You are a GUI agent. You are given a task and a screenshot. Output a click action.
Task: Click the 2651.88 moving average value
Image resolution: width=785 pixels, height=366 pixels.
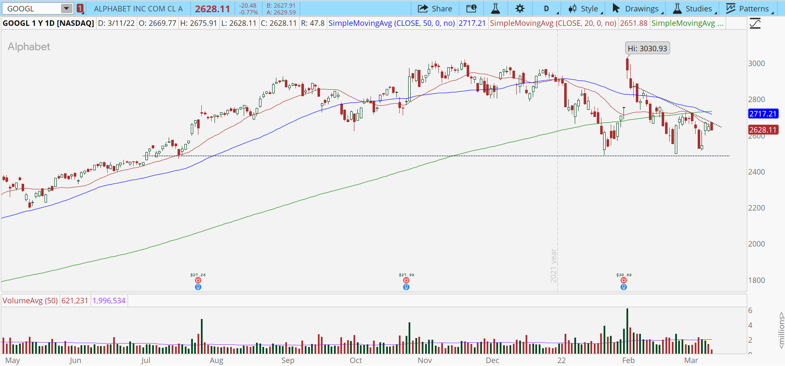pyautogui.click(x=634, y=23)
